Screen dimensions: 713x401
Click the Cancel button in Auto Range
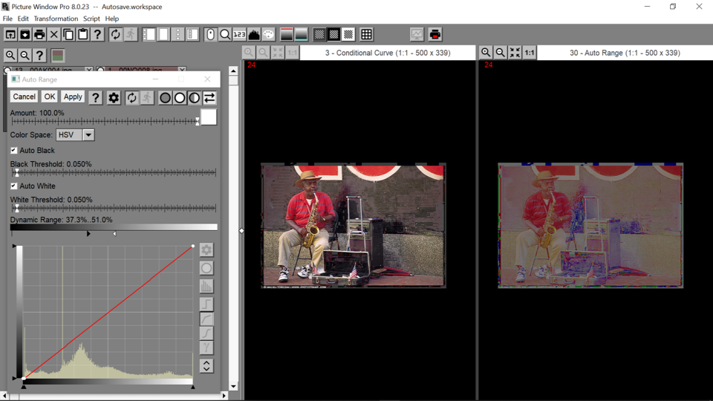click(24, 97)
